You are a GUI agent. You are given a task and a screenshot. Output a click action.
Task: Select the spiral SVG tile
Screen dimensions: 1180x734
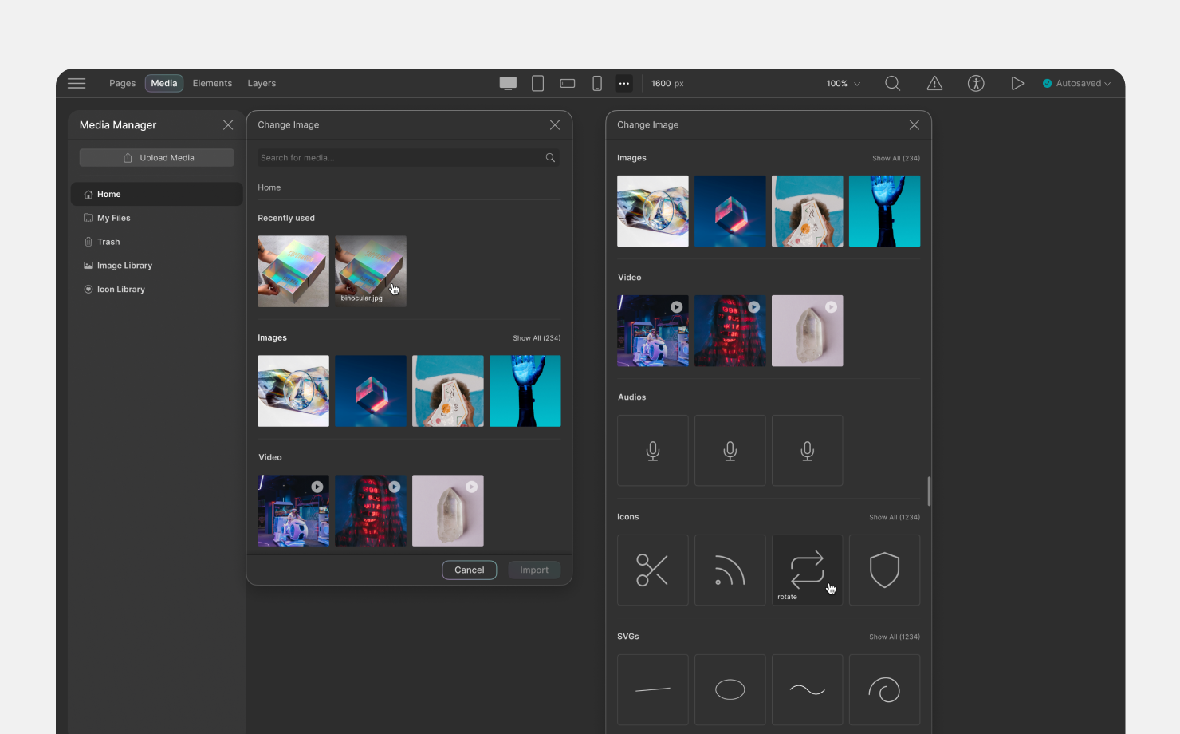click(884, 689)
